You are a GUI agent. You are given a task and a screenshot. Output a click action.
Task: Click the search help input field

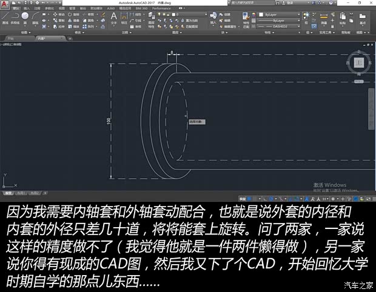[x=252, y=3]
